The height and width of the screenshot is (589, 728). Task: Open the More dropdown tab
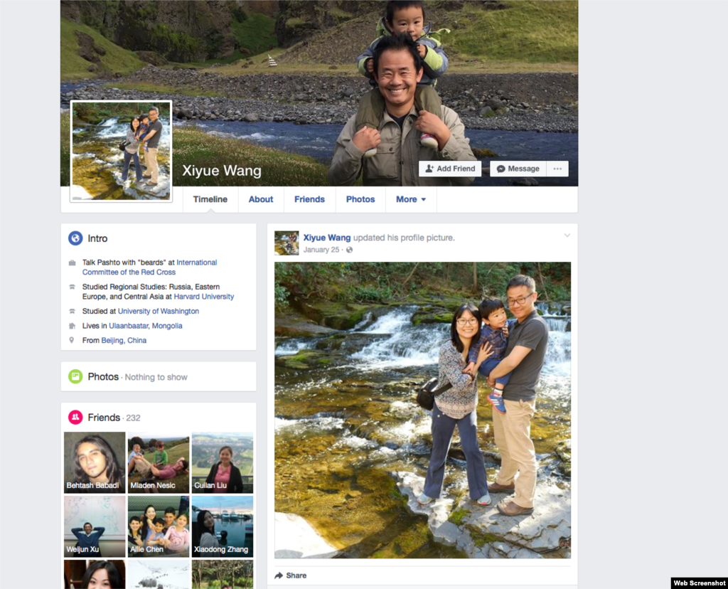point(411,199)
